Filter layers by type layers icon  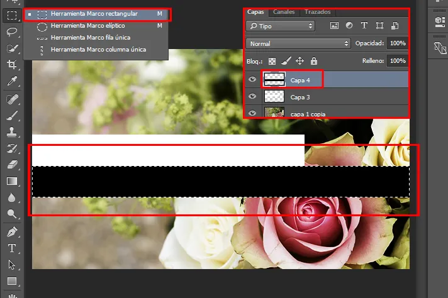pos(364,26)
